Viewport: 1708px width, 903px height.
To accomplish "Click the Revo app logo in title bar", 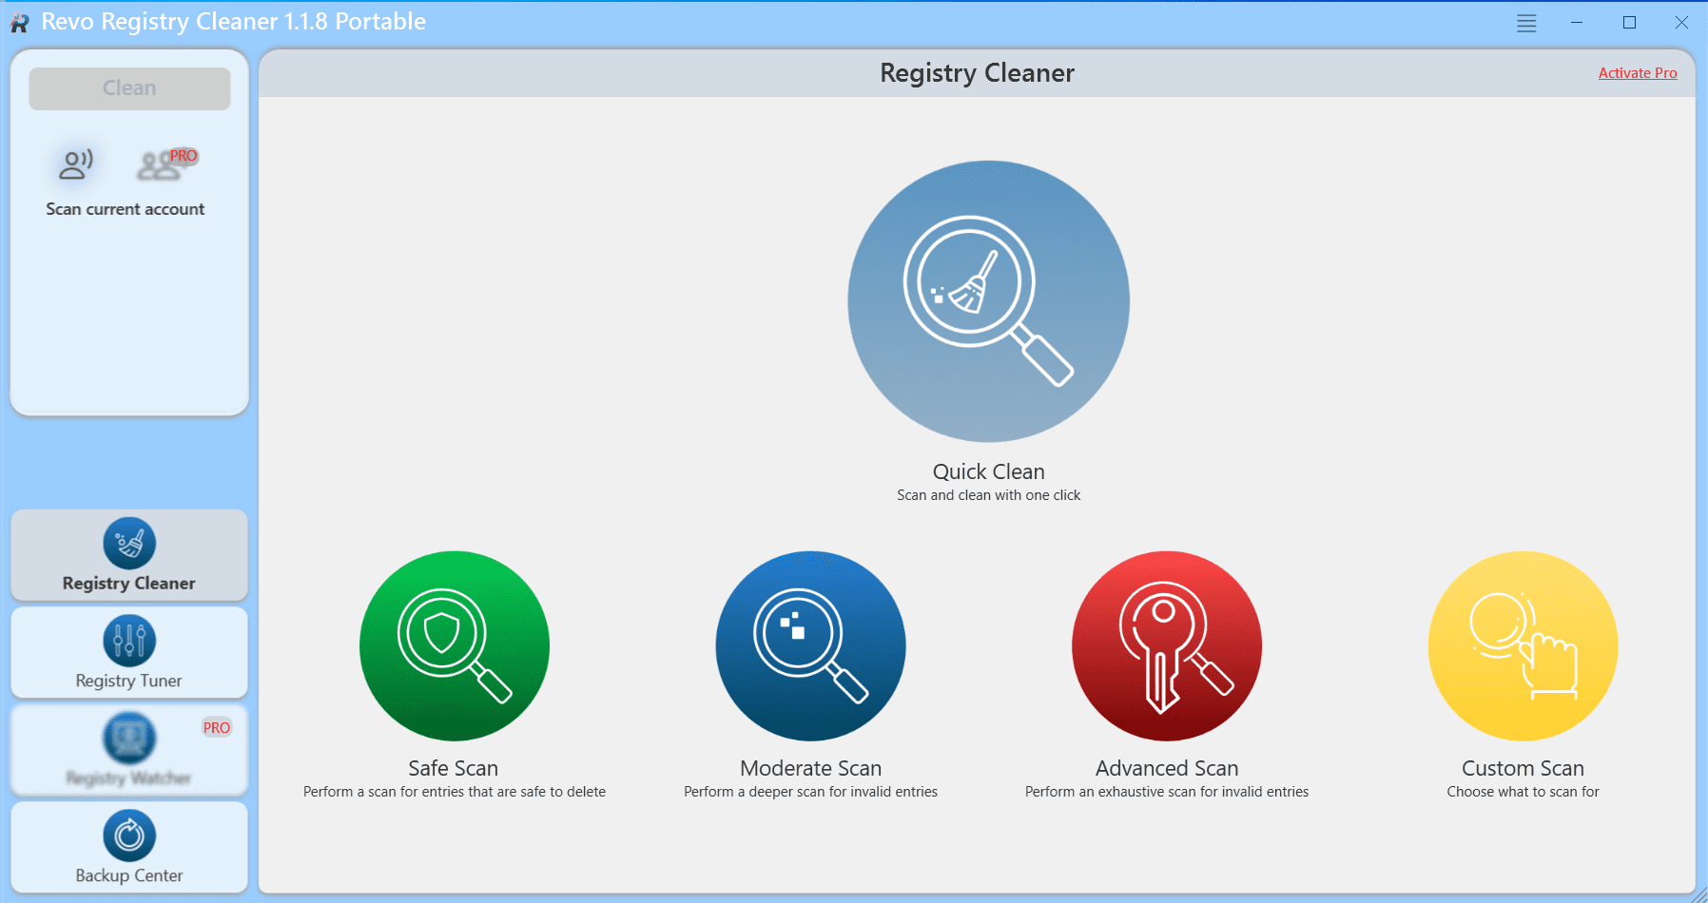I will click(x=20, y=23).
